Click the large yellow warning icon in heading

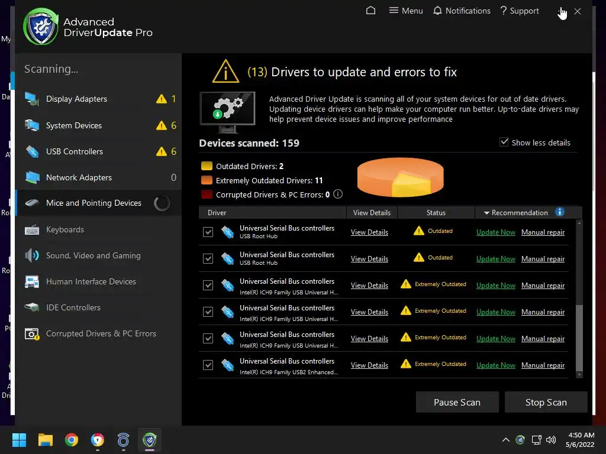click(x=225, y=71)
